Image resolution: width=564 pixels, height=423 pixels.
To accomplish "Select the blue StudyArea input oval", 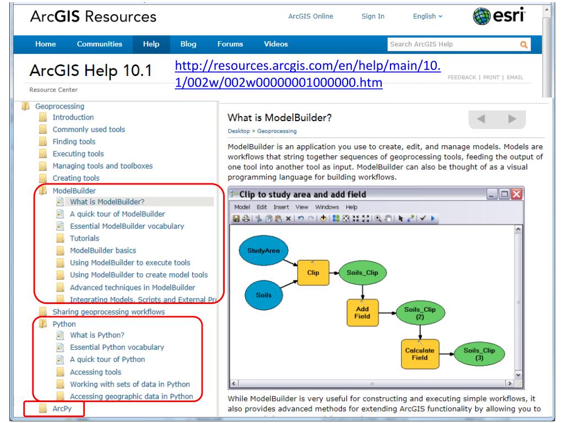I will (264, 251).
